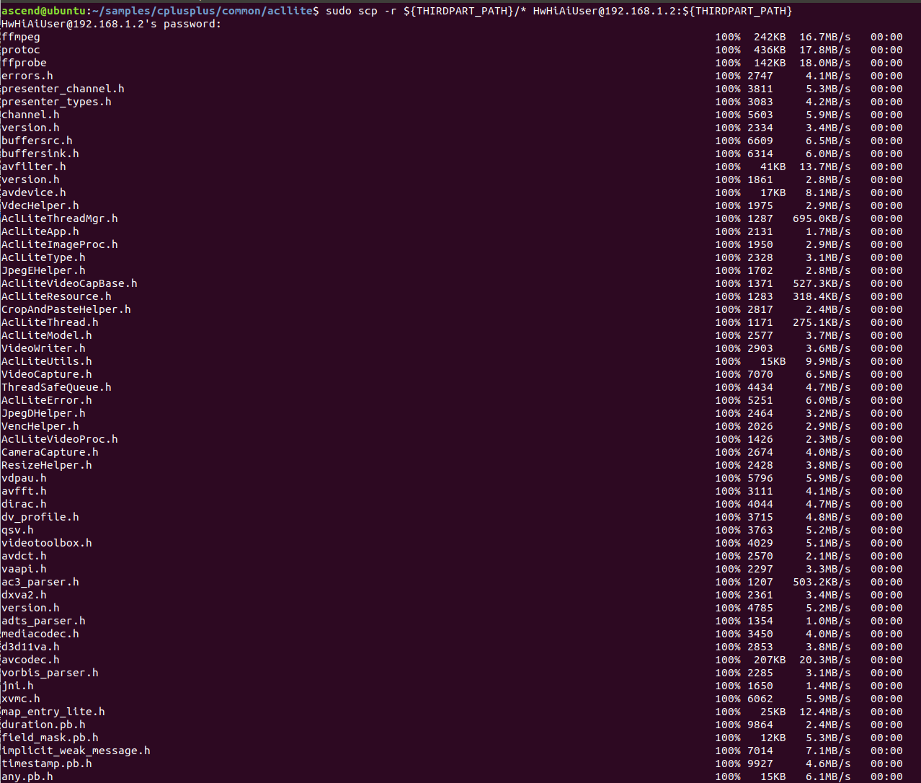Select avdct.h file name
The height and width of the screenshot is (783, 921).
point(24,556)
